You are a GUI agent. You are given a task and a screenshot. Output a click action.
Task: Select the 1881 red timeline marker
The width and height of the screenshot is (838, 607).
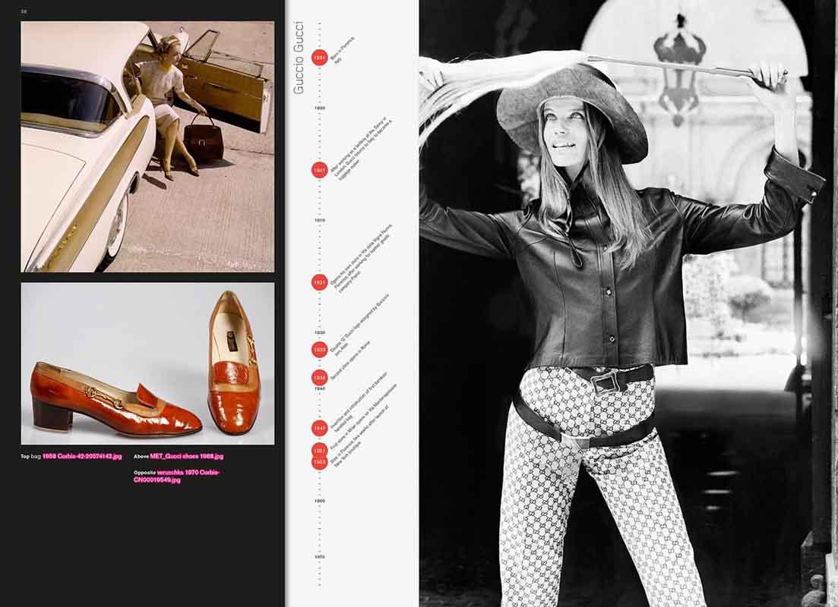[x=319, y=56]
